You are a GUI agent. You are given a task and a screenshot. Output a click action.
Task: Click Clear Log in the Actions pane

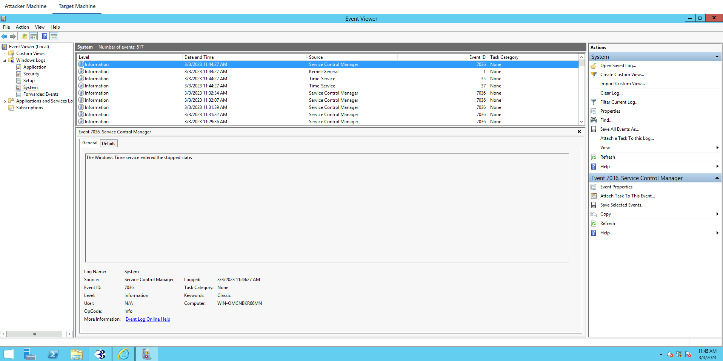pos(612,93)
